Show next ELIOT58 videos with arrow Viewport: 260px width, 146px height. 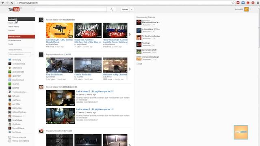point(130,69)
